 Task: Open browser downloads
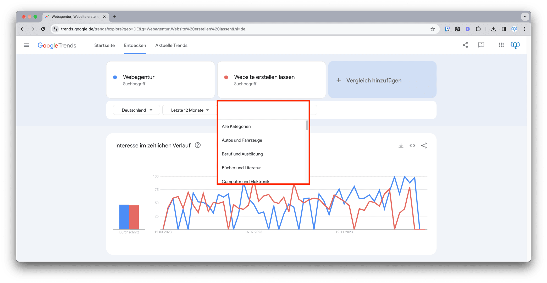point(494,29)
